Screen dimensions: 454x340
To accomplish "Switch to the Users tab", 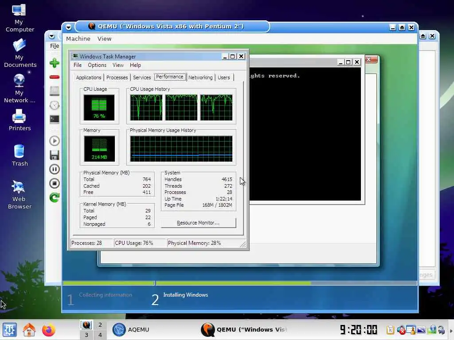I will tap(224, 77).
